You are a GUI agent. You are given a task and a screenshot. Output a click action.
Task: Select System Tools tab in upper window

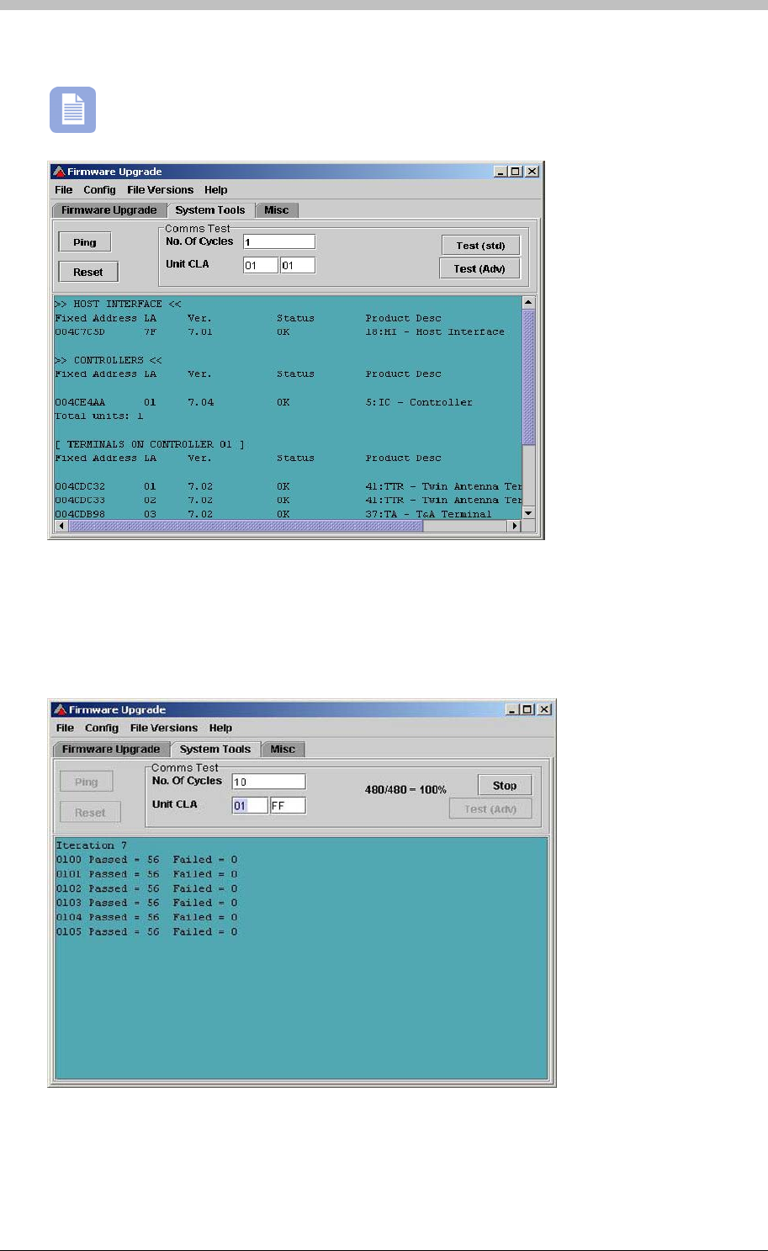click(x=210, y=210)
